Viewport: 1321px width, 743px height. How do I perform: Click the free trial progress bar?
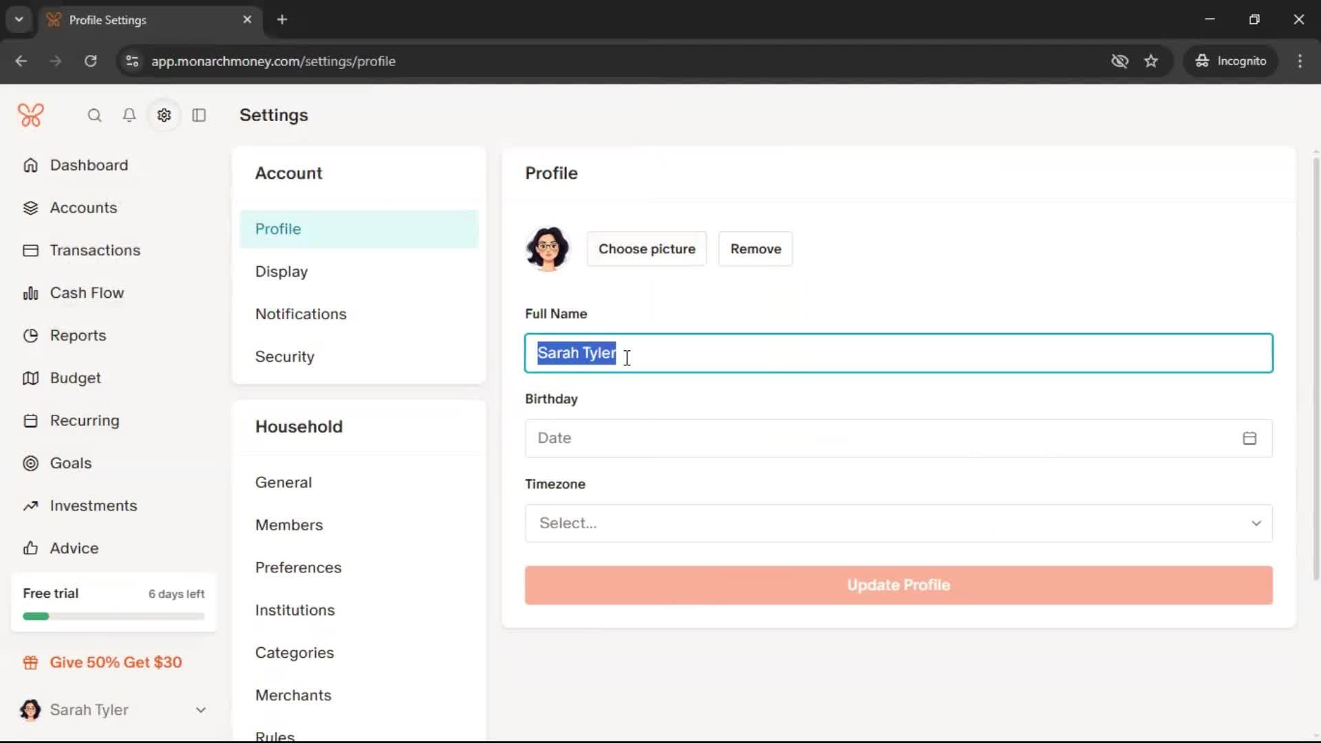click(114, 616)
